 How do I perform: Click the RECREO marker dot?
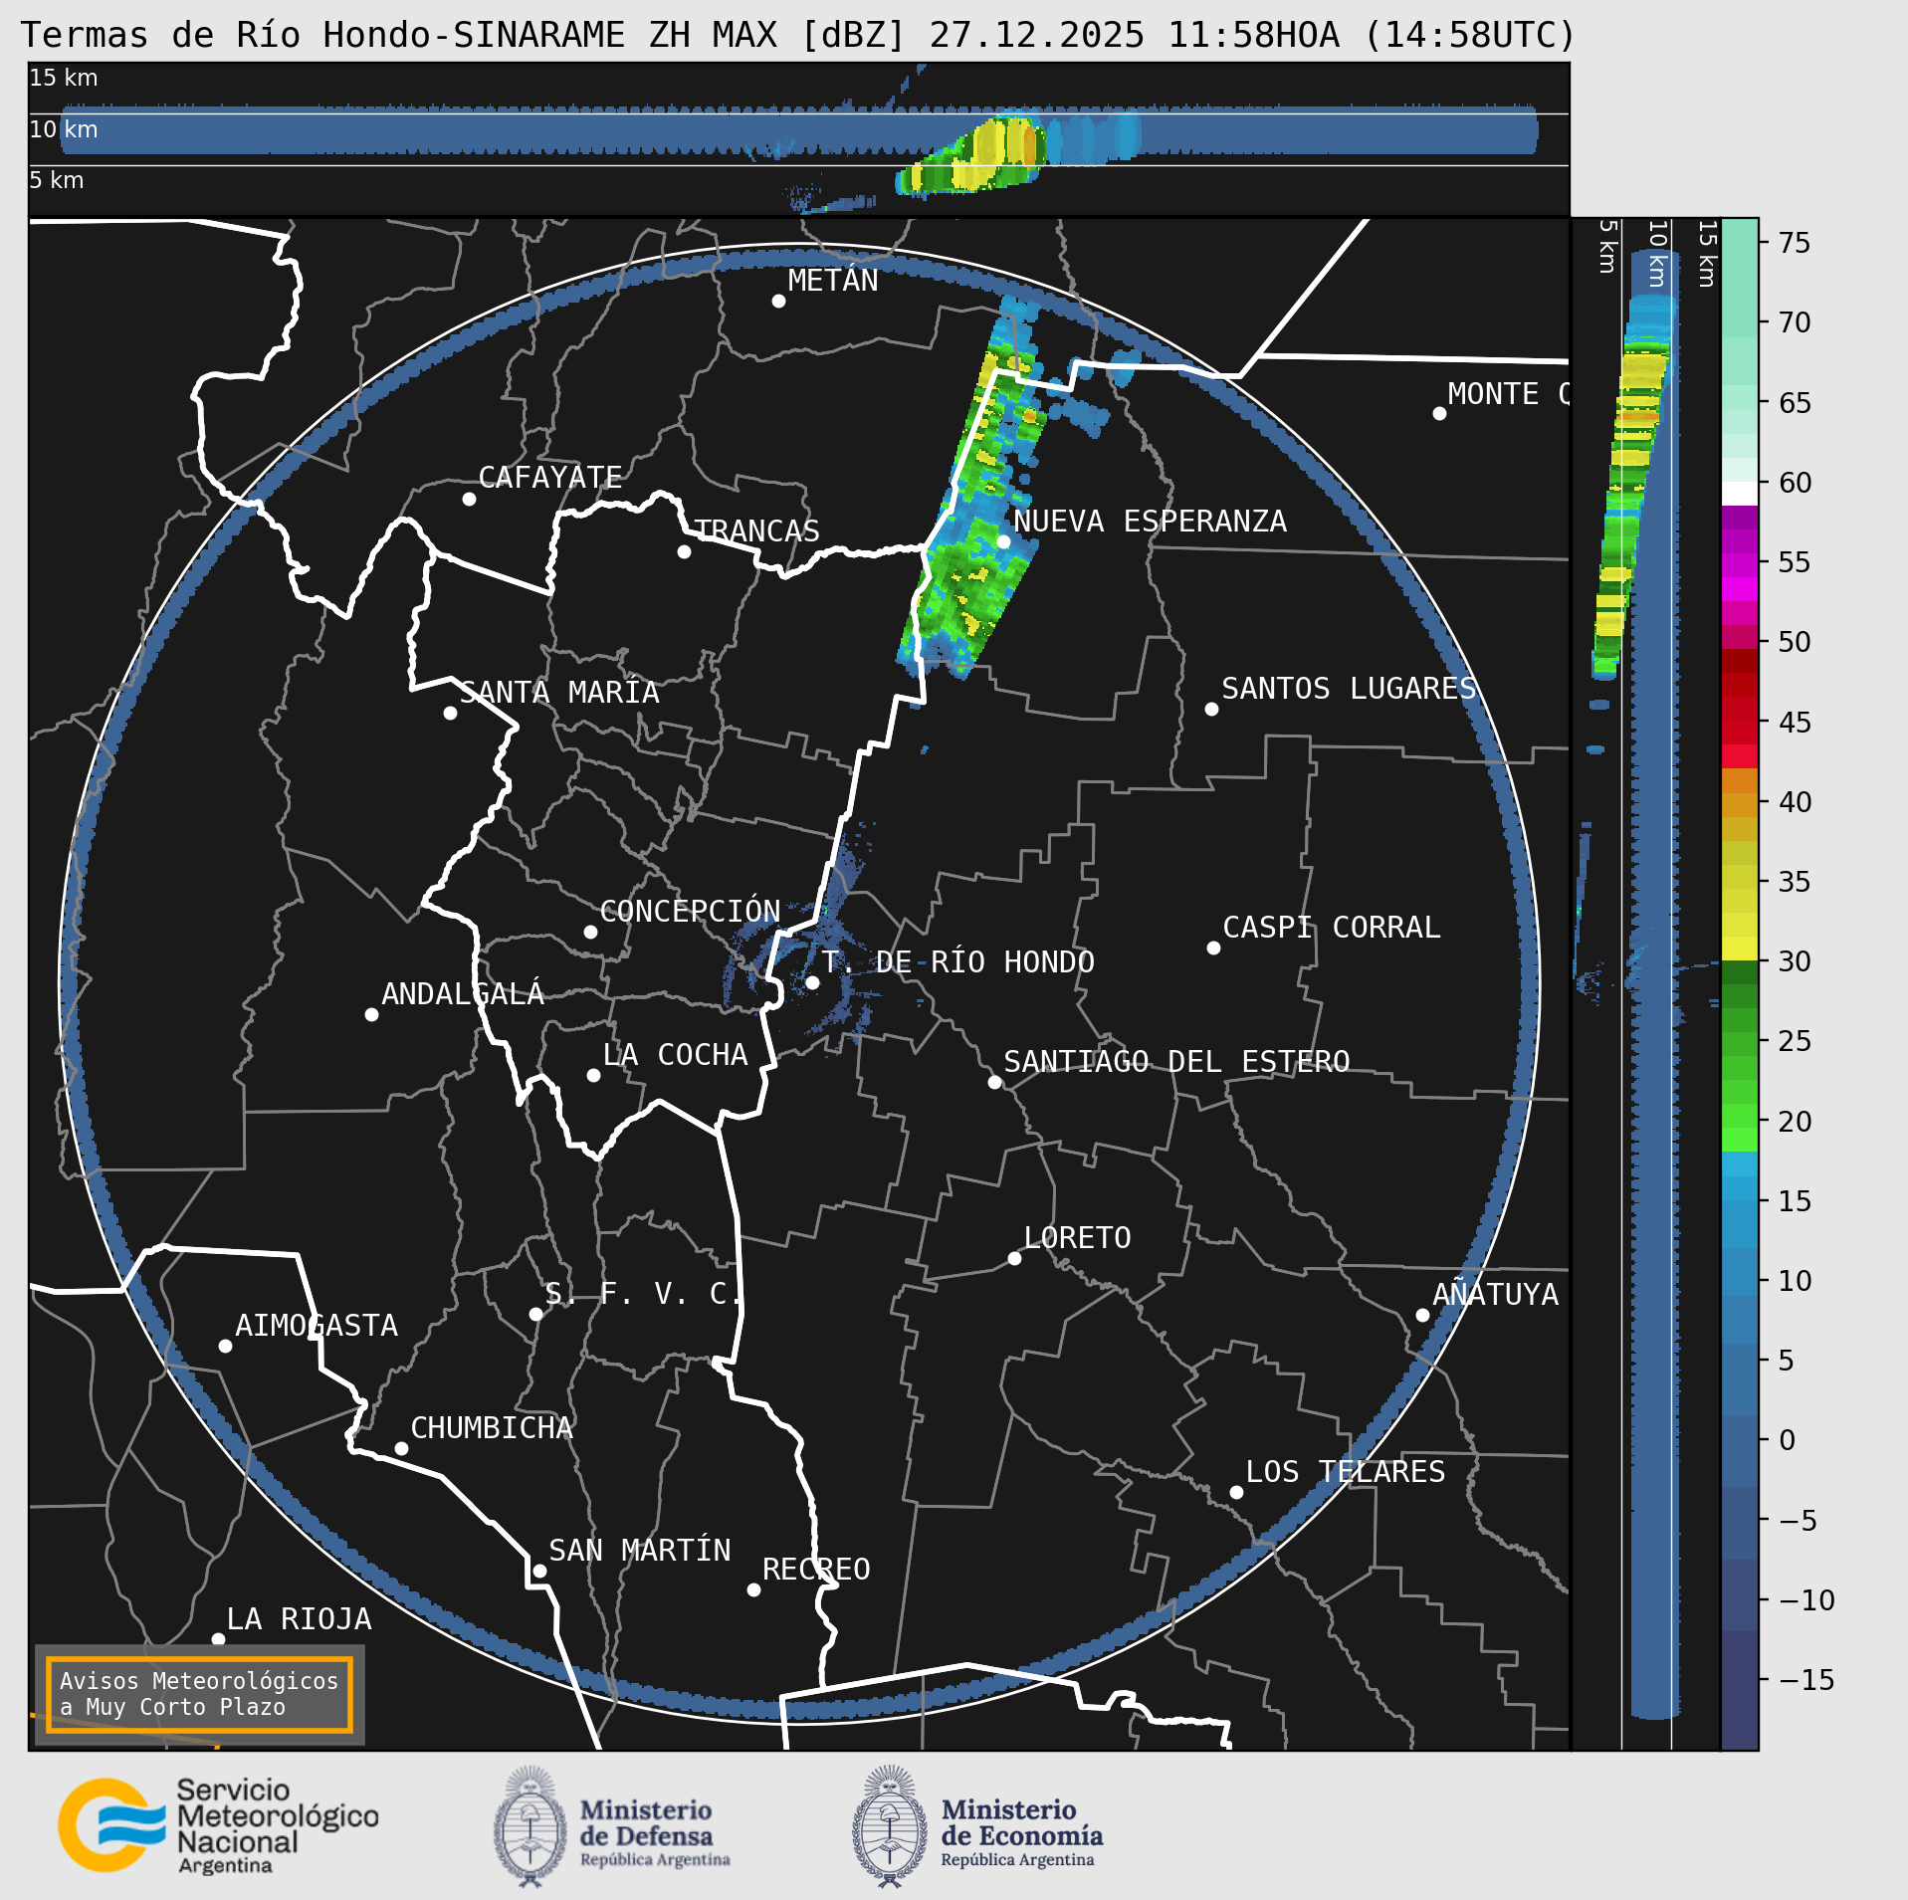click(x=753, y=1589)
